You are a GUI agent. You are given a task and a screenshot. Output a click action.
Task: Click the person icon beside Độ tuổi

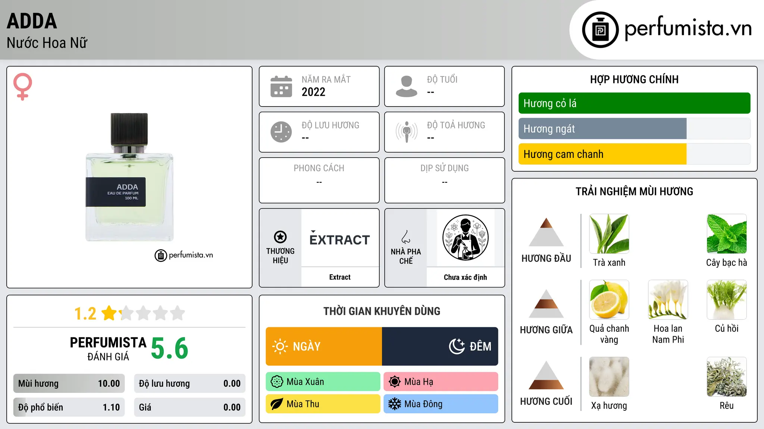click(407, 86)
